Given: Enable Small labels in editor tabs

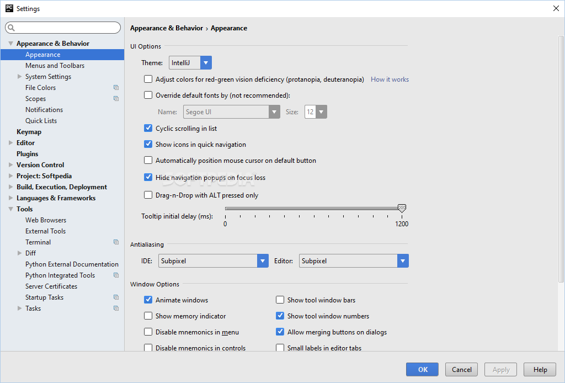Looking at the screenshot, I should pos(280,348).
